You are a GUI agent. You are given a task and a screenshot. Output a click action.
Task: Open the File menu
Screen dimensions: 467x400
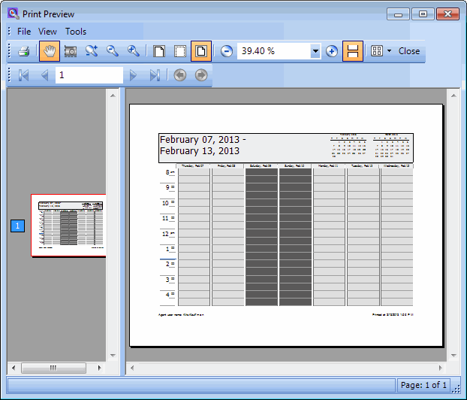click(24, 32)
